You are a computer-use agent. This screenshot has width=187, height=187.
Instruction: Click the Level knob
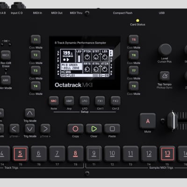tap(165, 50)
